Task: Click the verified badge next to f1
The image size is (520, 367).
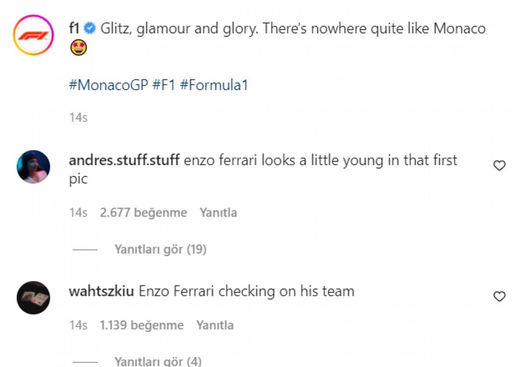Action: pyautogui.click(x=88, y=29)
